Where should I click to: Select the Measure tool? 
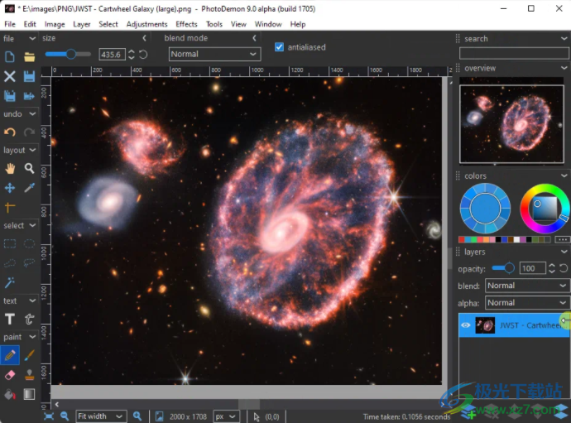pos(10,207)
